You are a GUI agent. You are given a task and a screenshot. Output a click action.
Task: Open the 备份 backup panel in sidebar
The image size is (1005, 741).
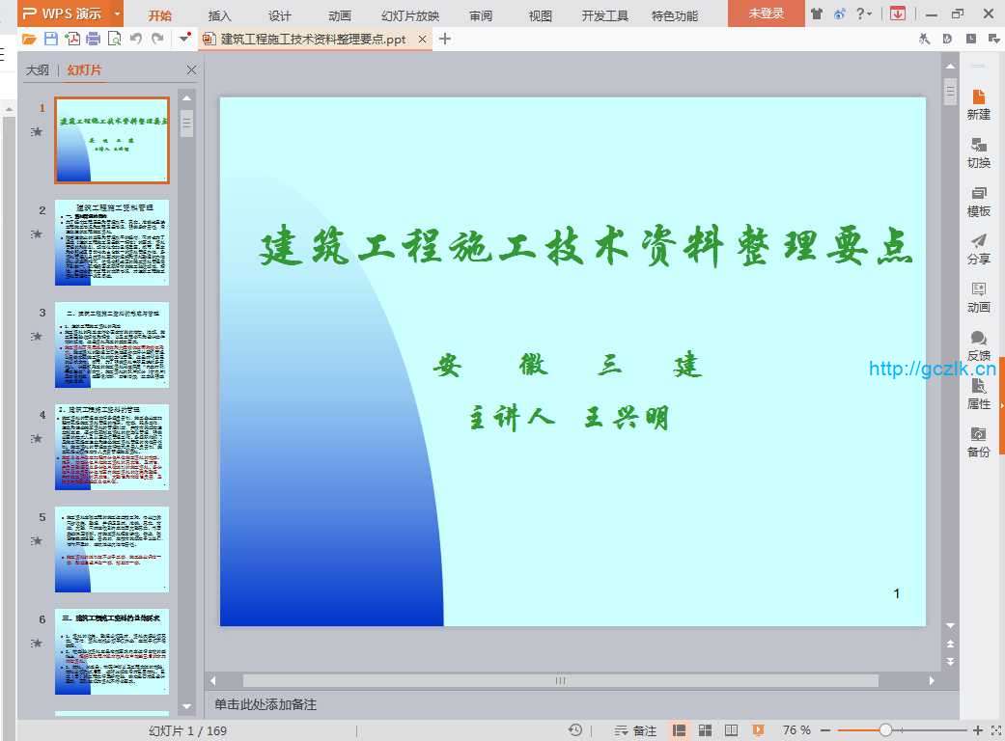[x=979, y=442]
